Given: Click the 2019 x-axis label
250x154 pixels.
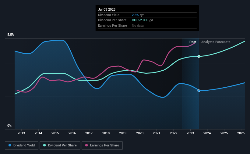Looking at the screenshot, I should (x=123, y=133).
